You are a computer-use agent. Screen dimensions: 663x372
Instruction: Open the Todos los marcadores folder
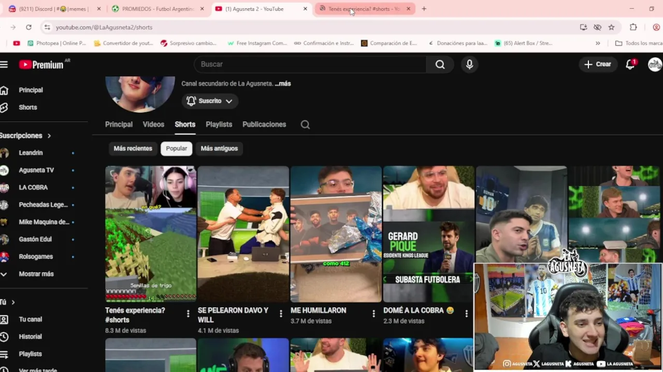pos(638,43)
